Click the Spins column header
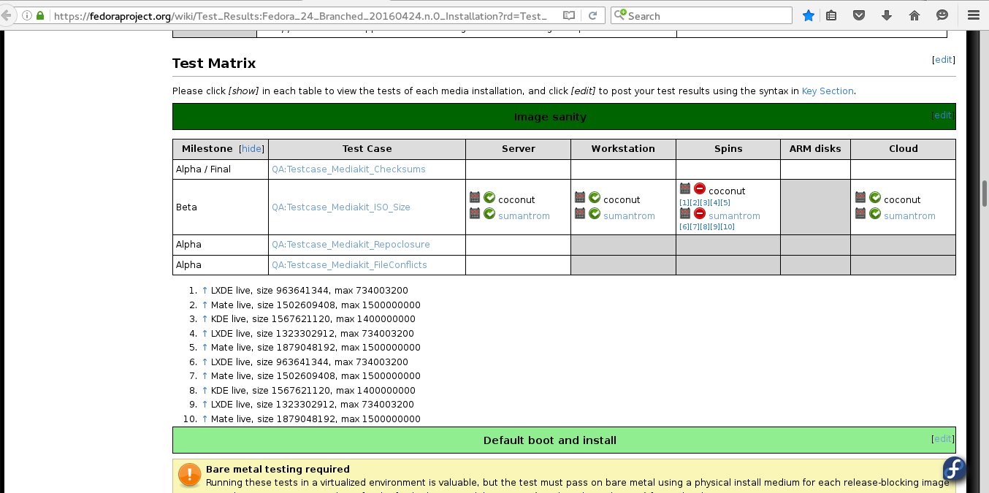Screen dimensions: 989x493 point(728,148)
